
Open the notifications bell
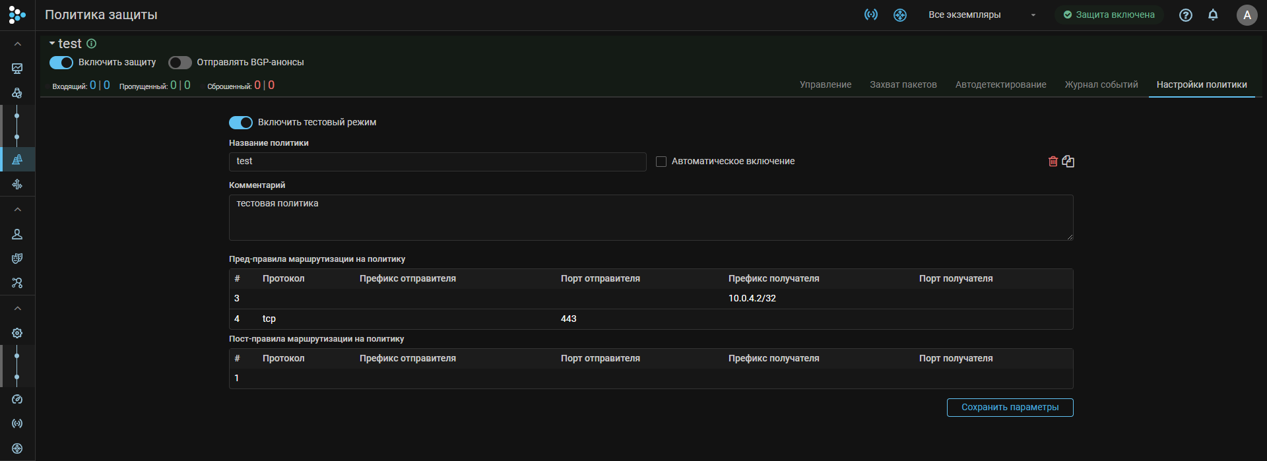pos(1213,15)
